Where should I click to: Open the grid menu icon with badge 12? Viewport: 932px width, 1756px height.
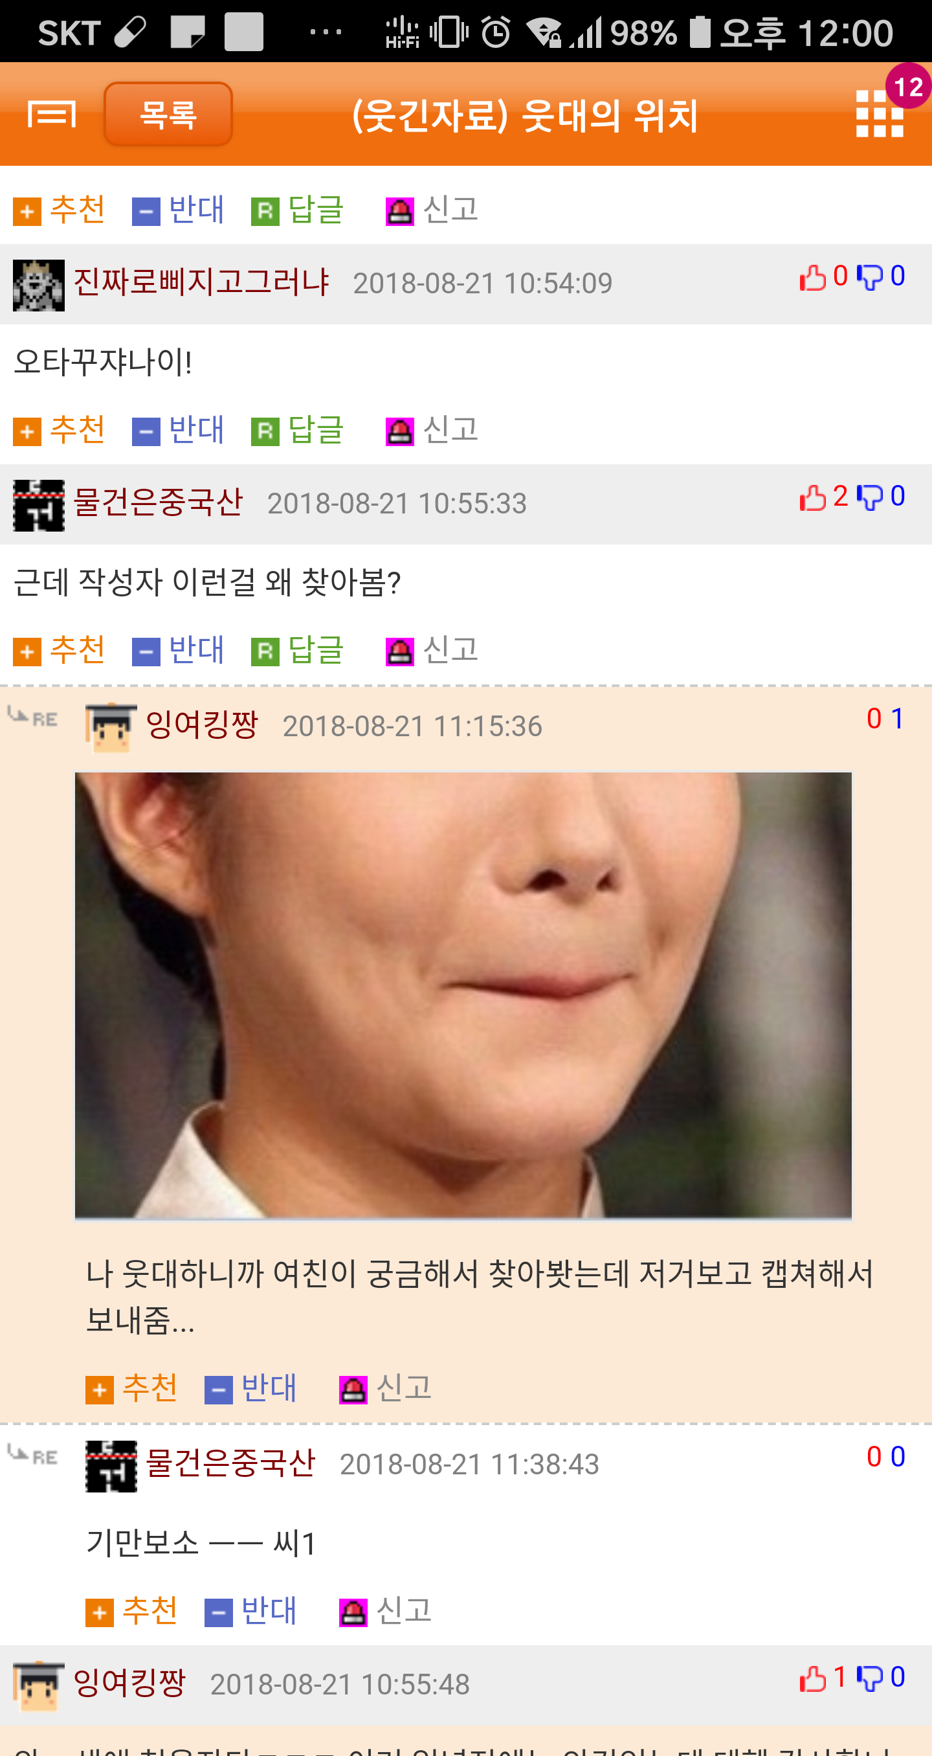pos(880,113)
